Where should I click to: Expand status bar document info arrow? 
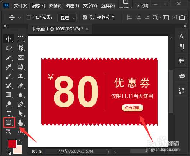point(108,152)
